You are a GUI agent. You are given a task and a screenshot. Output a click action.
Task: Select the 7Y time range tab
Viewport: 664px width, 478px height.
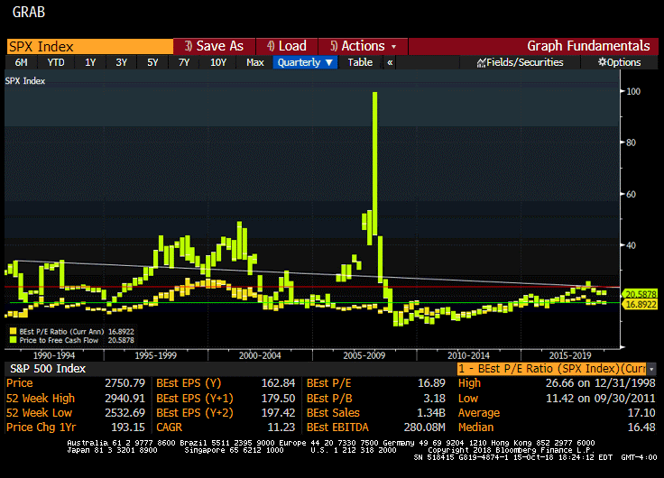[x=184, y=62]
